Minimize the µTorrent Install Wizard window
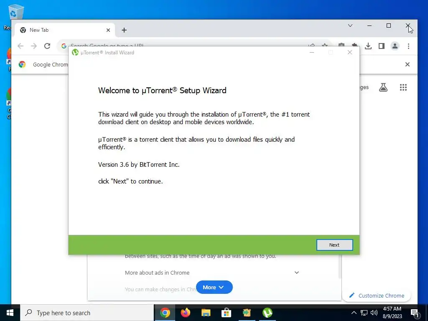This screenshot has height=321, width=428. click(312, 52)
